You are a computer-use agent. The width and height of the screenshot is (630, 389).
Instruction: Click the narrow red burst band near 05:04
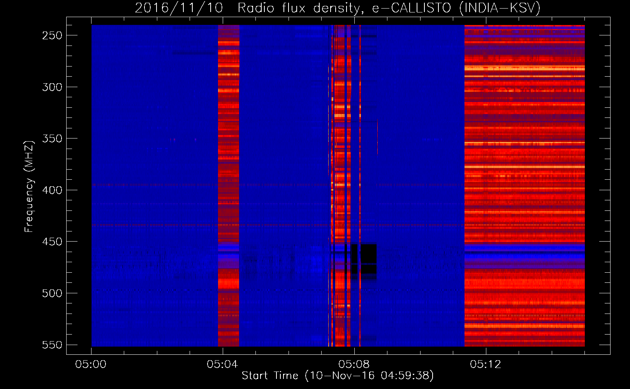229,186
